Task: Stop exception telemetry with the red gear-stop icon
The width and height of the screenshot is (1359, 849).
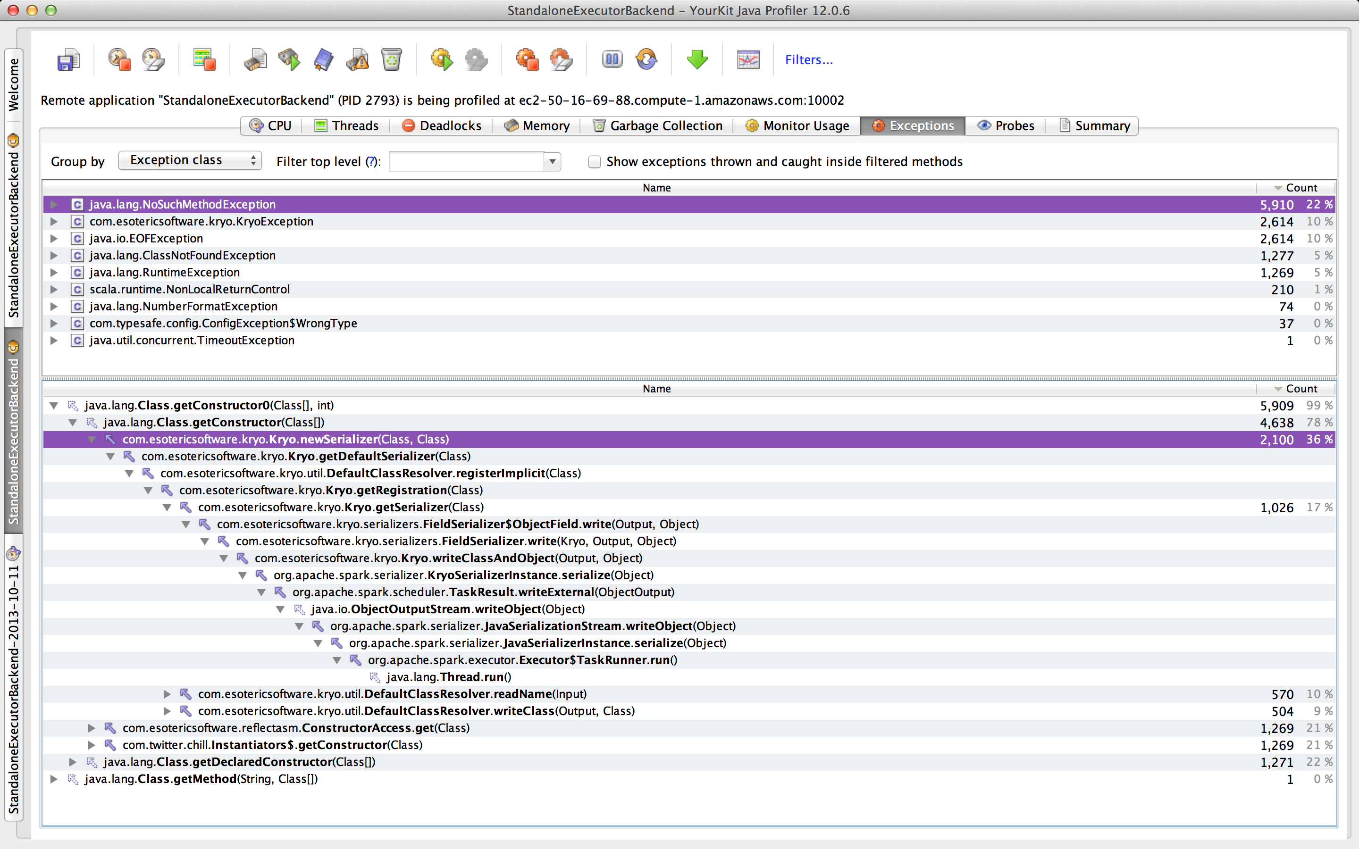Action: (x=527, y=59)
